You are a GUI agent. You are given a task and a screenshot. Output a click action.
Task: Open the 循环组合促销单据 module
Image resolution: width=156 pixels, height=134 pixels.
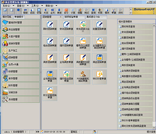pos(66,77)
